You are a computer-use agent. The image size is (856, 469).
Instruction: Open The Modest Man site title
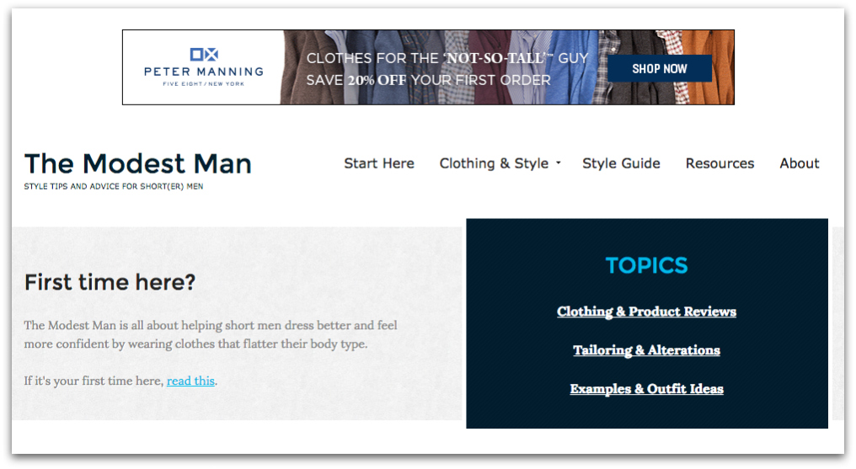[x=137, y=163]
